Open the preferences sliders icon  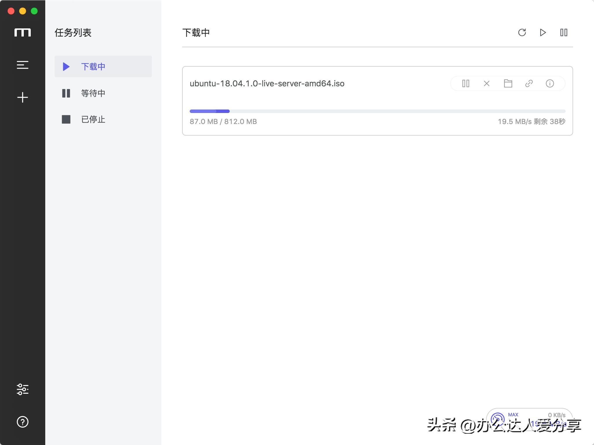point(23,389)
